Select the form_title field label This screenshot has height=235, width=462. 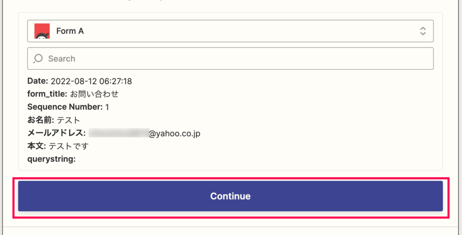coord(47,94)
